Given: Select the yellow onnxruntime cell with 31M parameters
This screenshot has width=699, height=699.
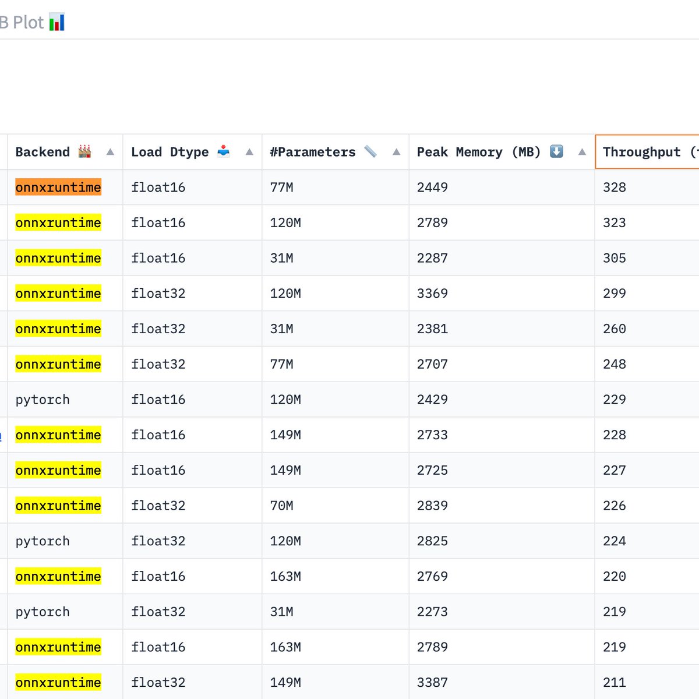Looking at the screenshot, I should pyautogui.click(x=58, y=258).
